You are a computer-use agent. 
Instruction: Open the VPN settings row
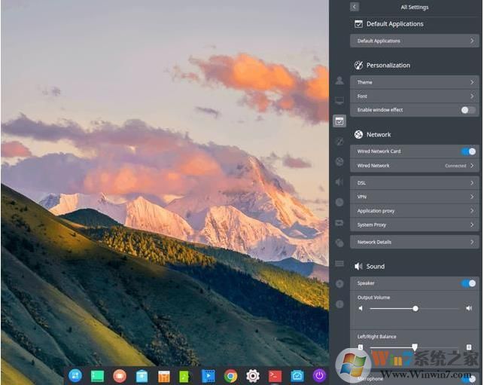point(414,197)
